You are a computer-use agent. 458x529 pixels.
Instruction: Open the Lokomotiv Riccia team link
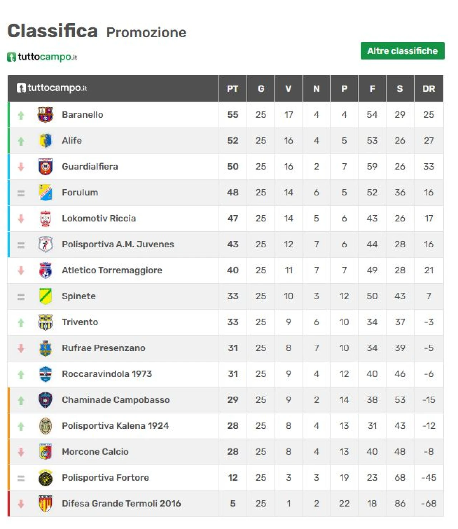99,218
